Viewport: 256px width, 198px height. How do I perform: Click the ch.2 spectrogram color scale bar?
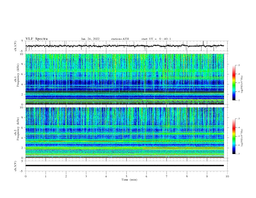(x=234, y=136)
